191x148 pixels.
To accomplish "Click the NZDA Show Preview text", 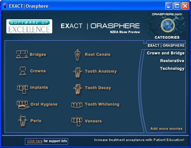I will tap(125, 32).
